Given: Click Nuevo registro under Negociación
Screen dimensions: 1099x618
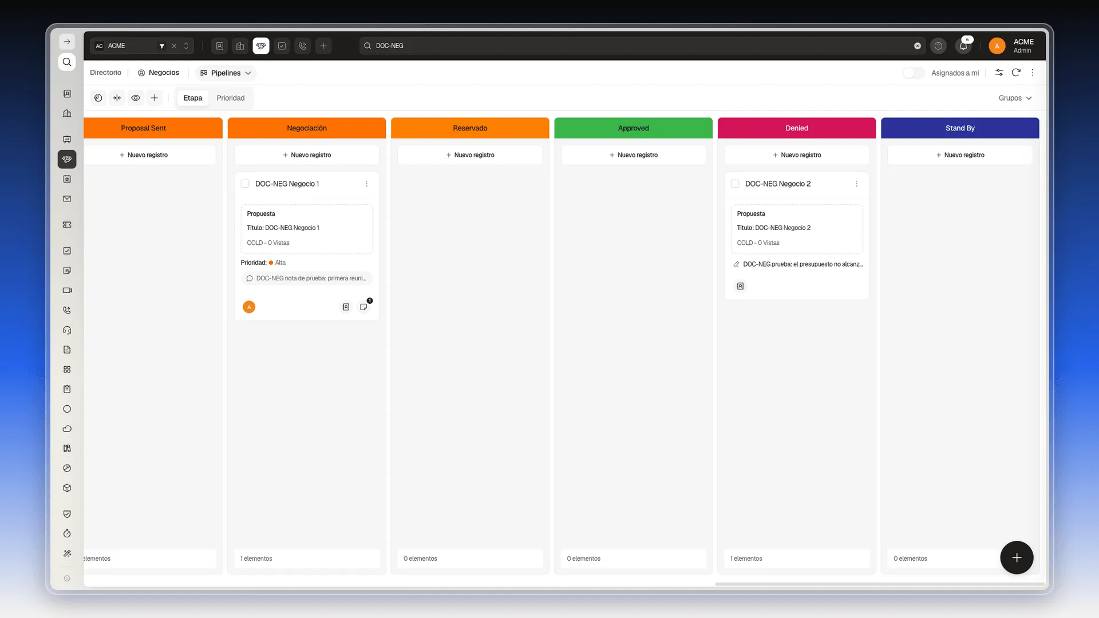Looking at the screenshot, I should pos(307,155).
